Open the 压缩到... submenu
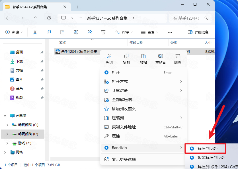 pos(143,118)
